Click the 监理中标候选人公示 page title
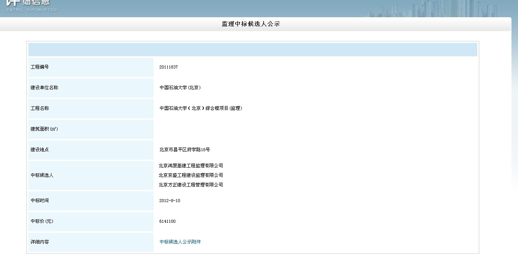Viewport: 518px width, 258px height. [x=251, y=24]
